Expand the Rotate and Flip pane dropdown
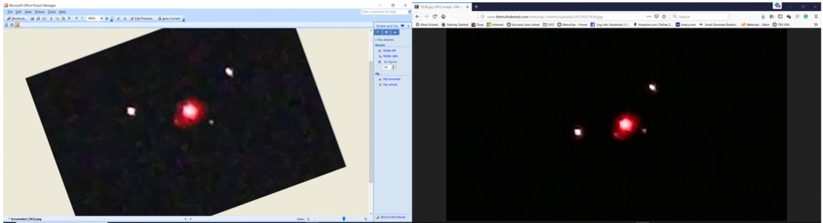The width and height of the screenshot is (823, 223). coord(402,26)
